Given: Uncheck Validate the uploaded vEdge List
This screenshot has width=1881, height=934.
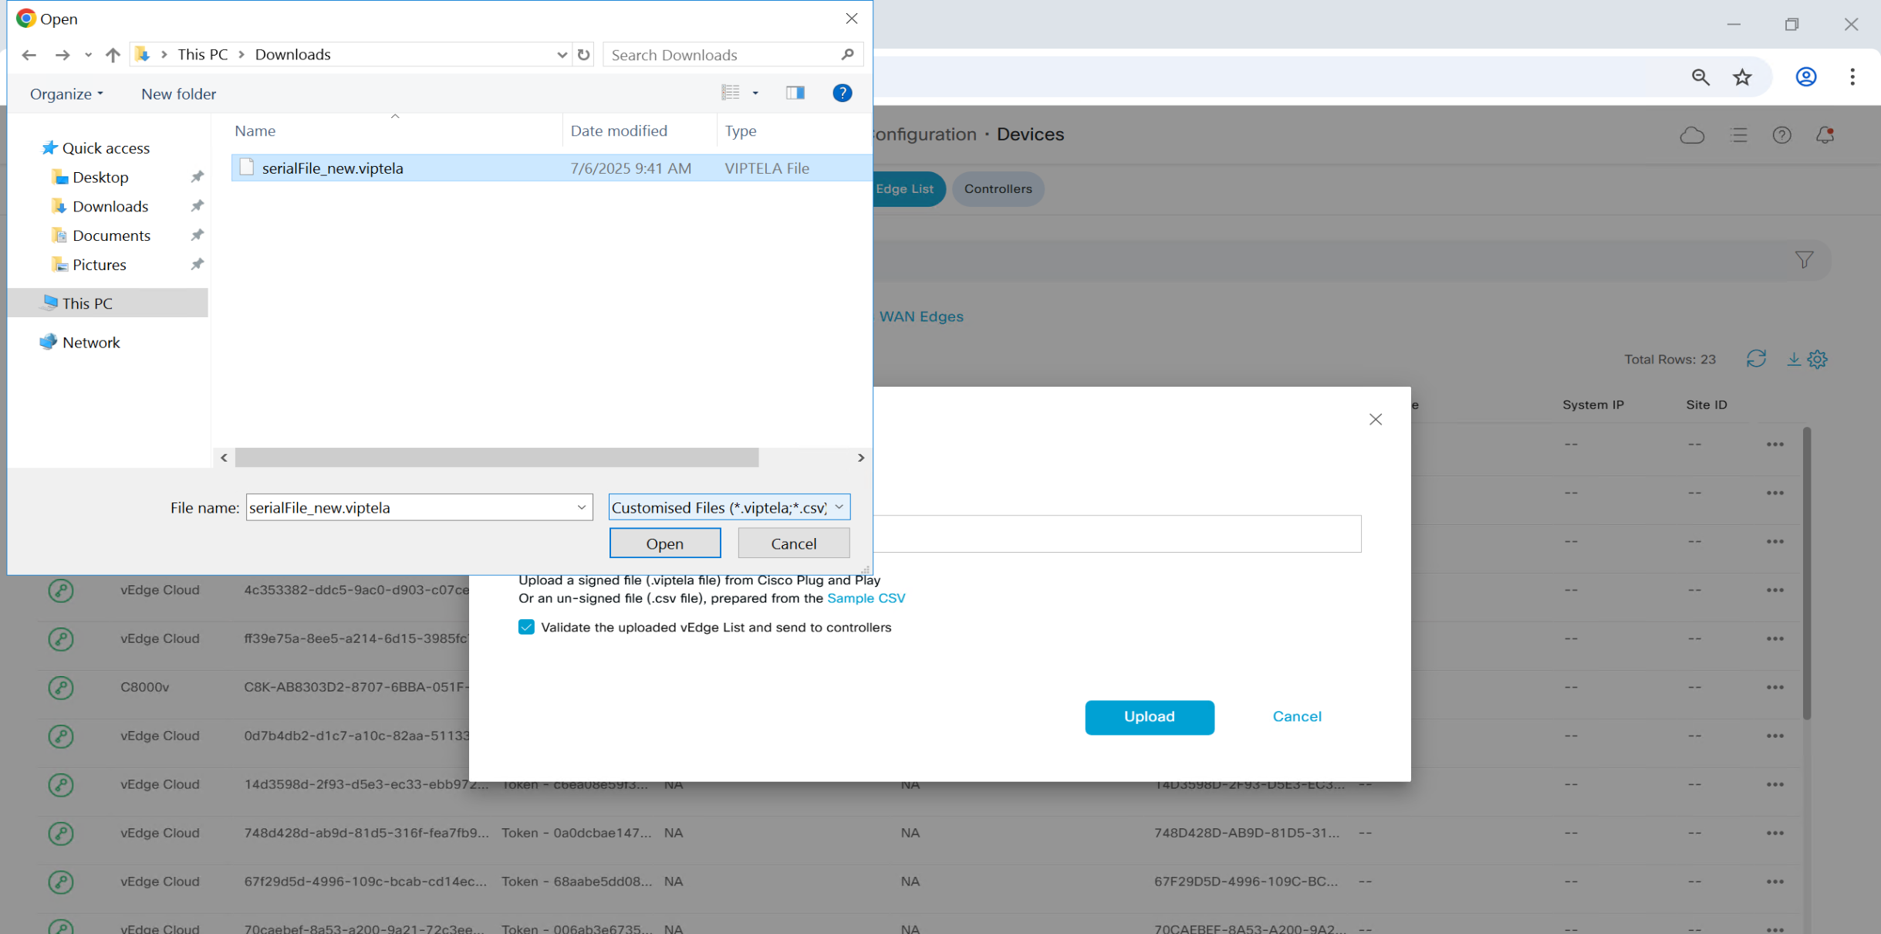Looking at the screenshot, I should [526, 628].
